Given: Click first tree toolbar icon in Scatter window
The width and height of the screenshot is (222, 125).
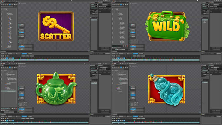Looking at the screenshot, I should [2, 5].
